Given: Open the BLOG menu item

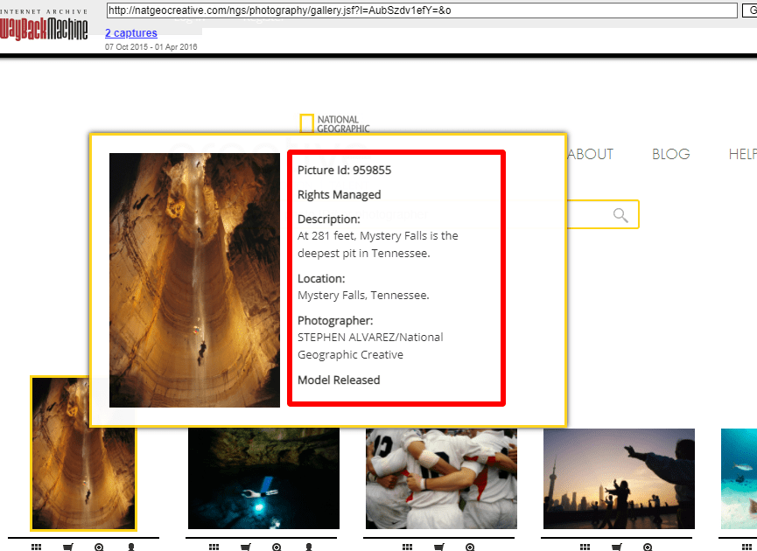Looking at the screenshot, I should click(670, 154).
